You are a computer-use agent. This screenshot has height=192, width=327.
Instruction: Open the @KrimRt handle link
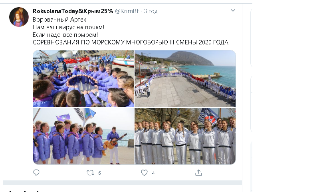pos(127,11)
